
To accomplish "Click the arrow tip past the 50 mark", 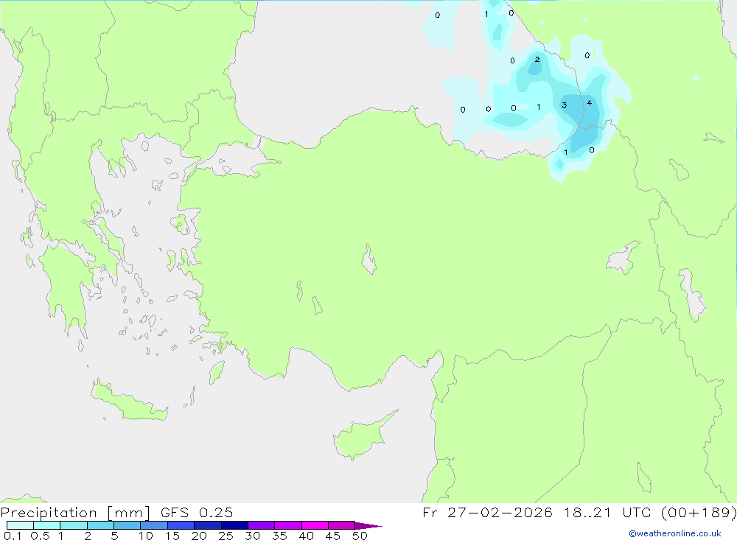I will tap(368, 526).
